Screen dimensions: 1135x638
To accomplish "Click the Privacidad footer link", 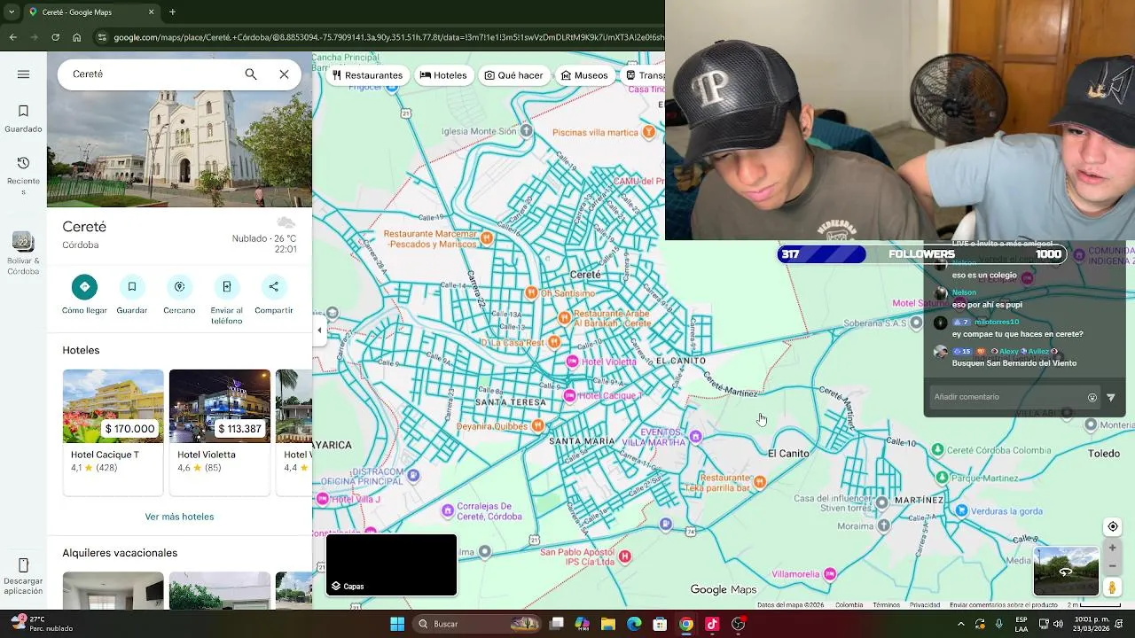I will (x=925, y=605).
